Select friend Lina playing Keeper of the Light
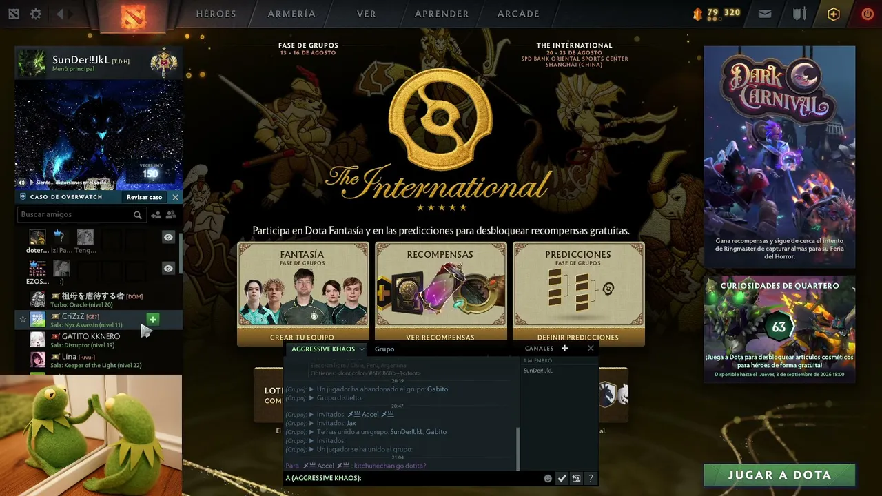 point(99,360)
